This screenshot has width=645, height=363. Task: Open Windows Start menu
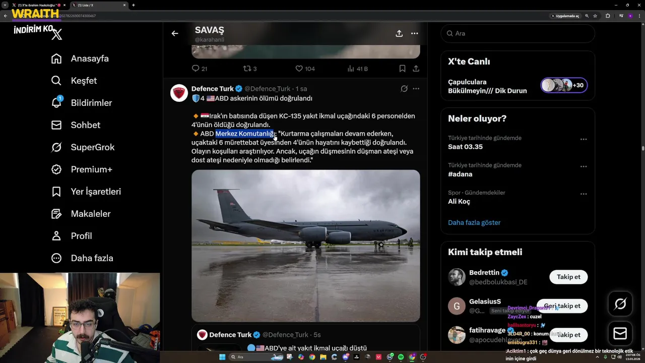click(222, 357)
